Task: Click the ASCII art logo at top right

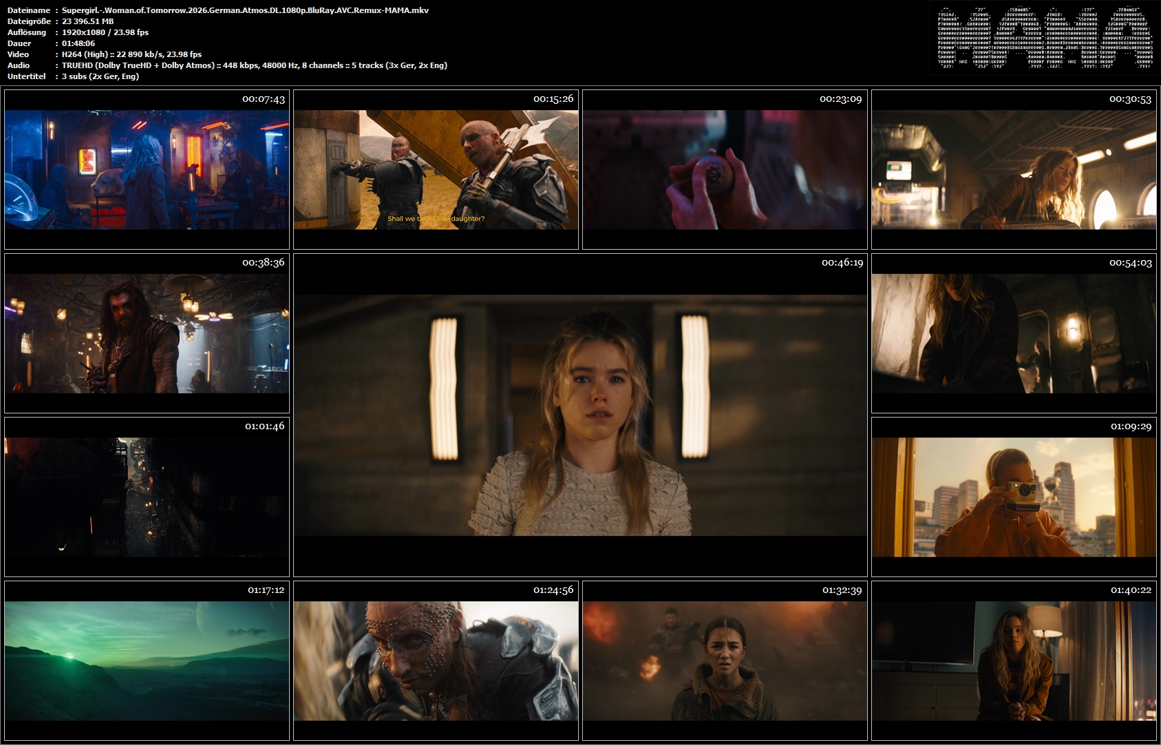Action: click(x=1045, y=38)
